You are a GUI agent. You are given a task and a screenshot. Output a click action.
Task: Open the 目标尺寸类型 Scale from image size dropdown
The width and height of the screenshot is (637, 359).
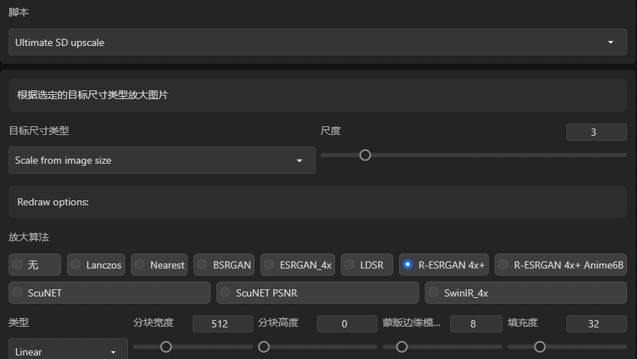pos(162,160)
